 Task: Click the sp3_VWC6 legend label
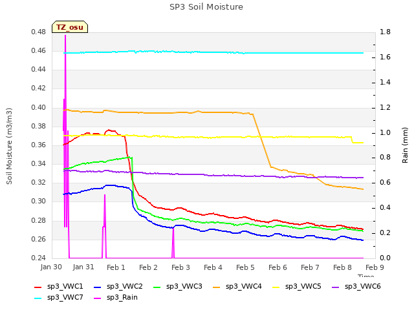click(362, 286)
